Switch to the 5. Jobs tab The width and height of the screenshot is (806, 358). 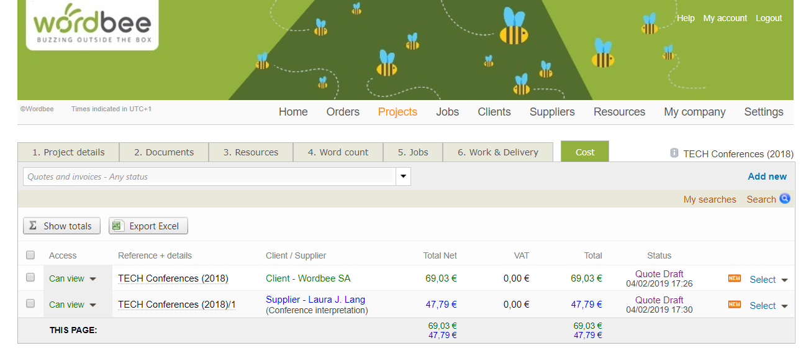coord(413,152)
